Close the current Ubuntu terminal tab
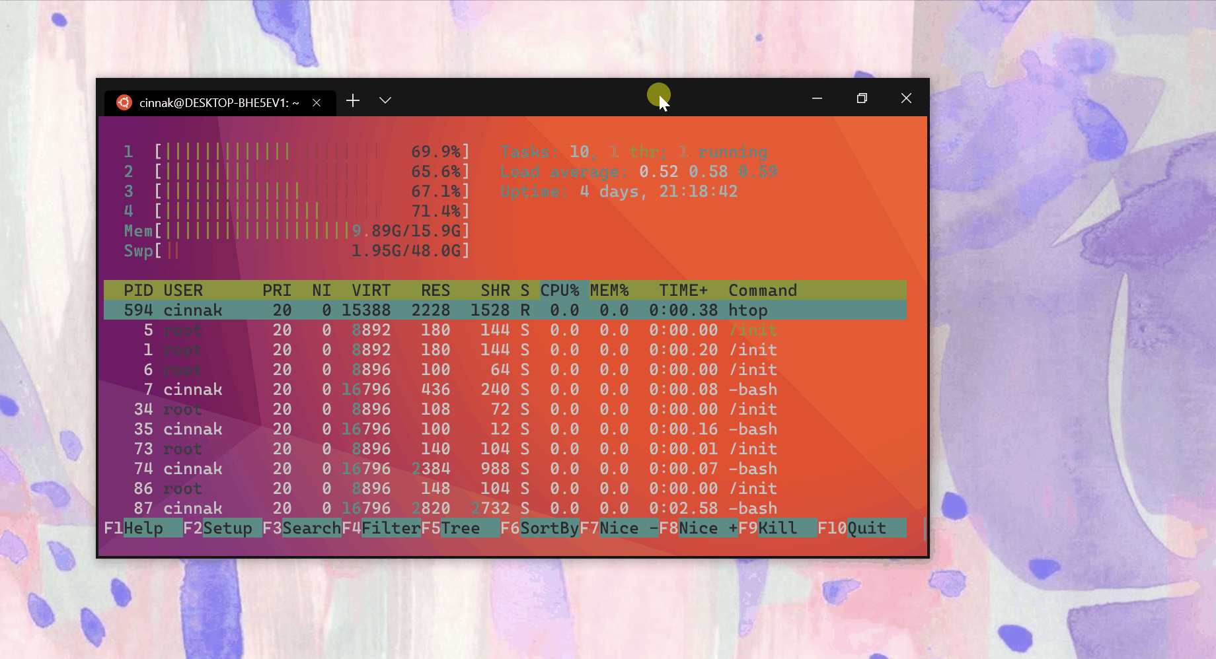This screenshot has height=659, width=1216. pos(317,102)
